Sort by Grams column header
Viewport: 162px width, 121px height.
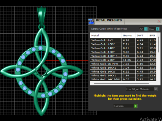(x=128, y=36)
